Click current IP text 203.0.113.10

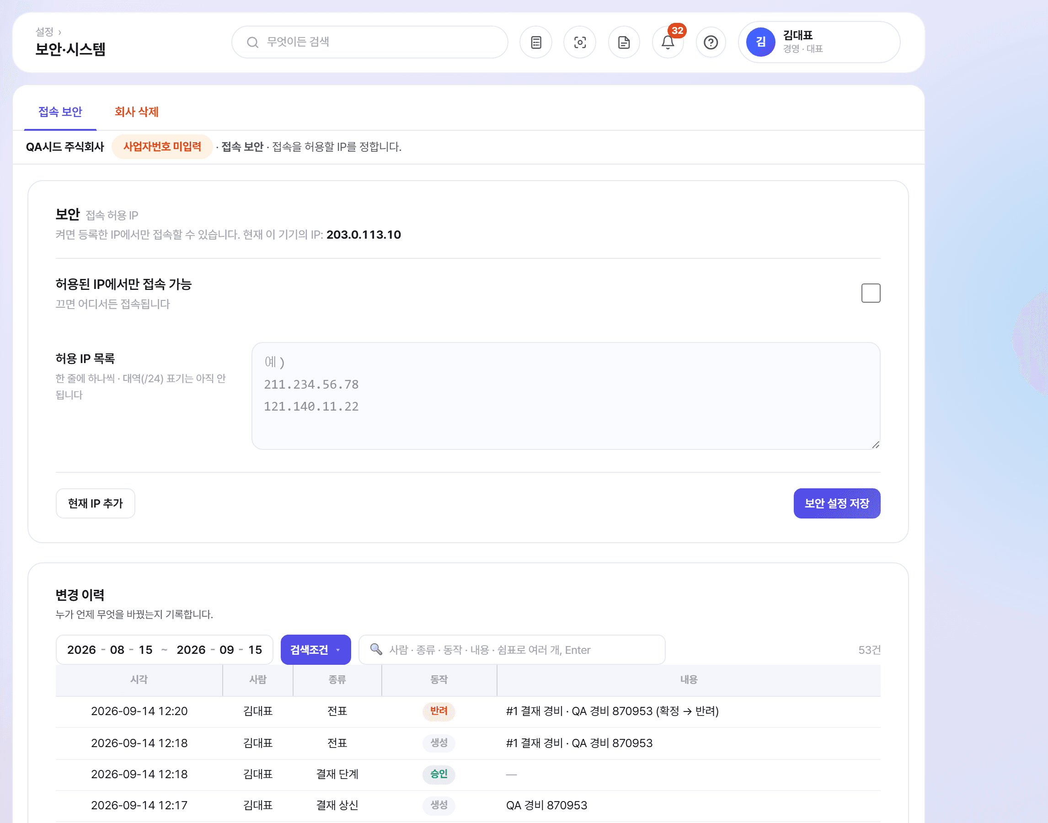[364, 235]
